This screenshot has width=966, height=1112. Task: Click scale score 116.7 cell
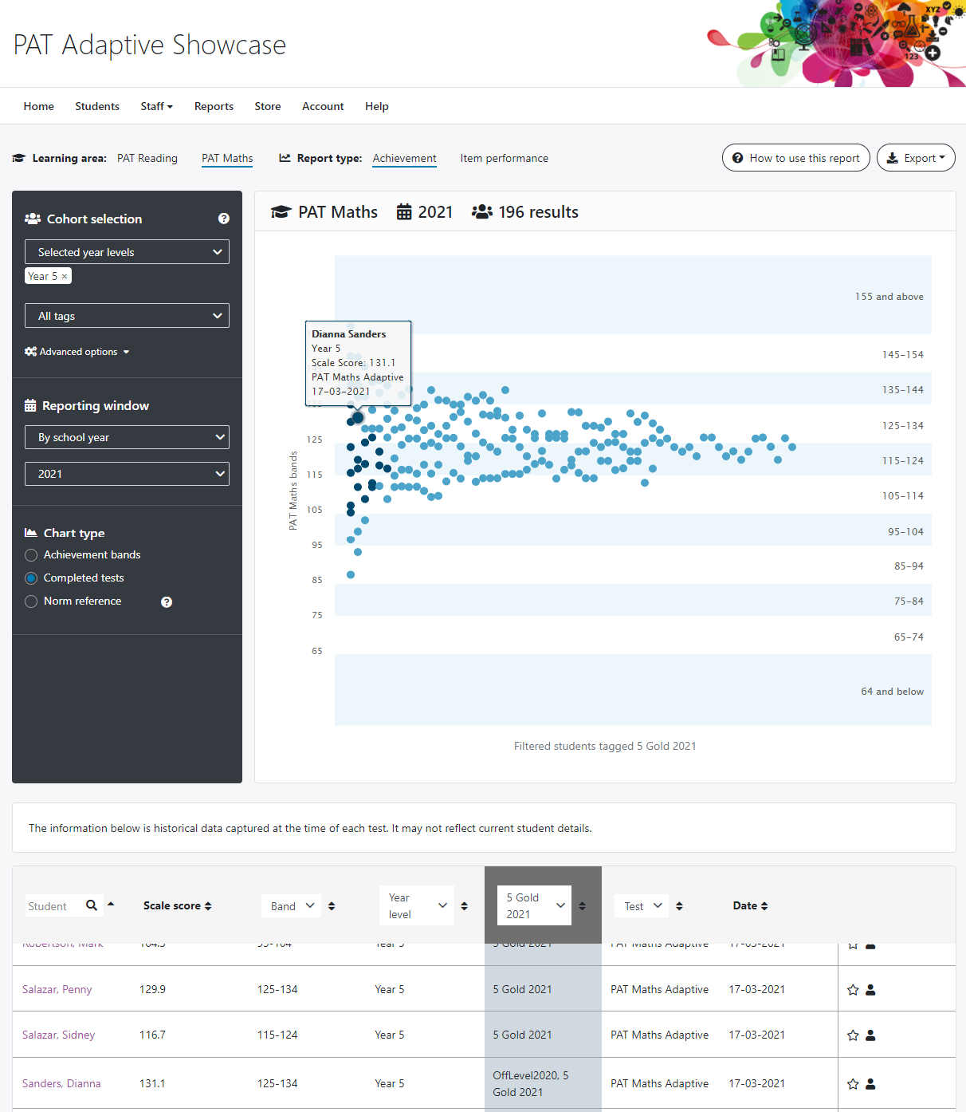153,1035
